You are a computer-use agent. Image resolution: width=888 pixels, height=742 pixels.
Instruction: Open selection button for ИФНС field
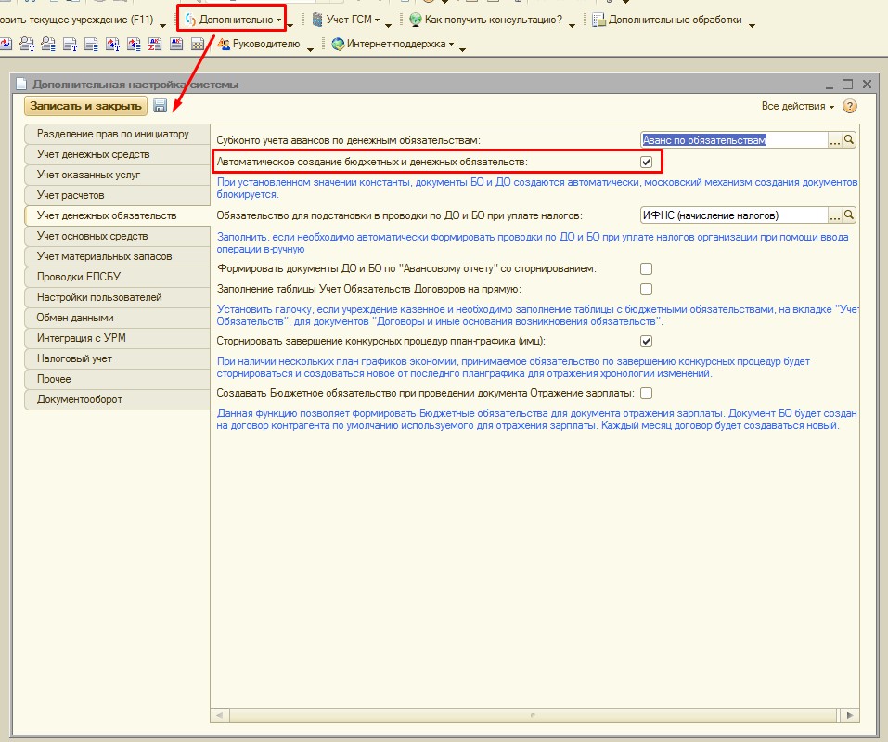coord(834,215)
